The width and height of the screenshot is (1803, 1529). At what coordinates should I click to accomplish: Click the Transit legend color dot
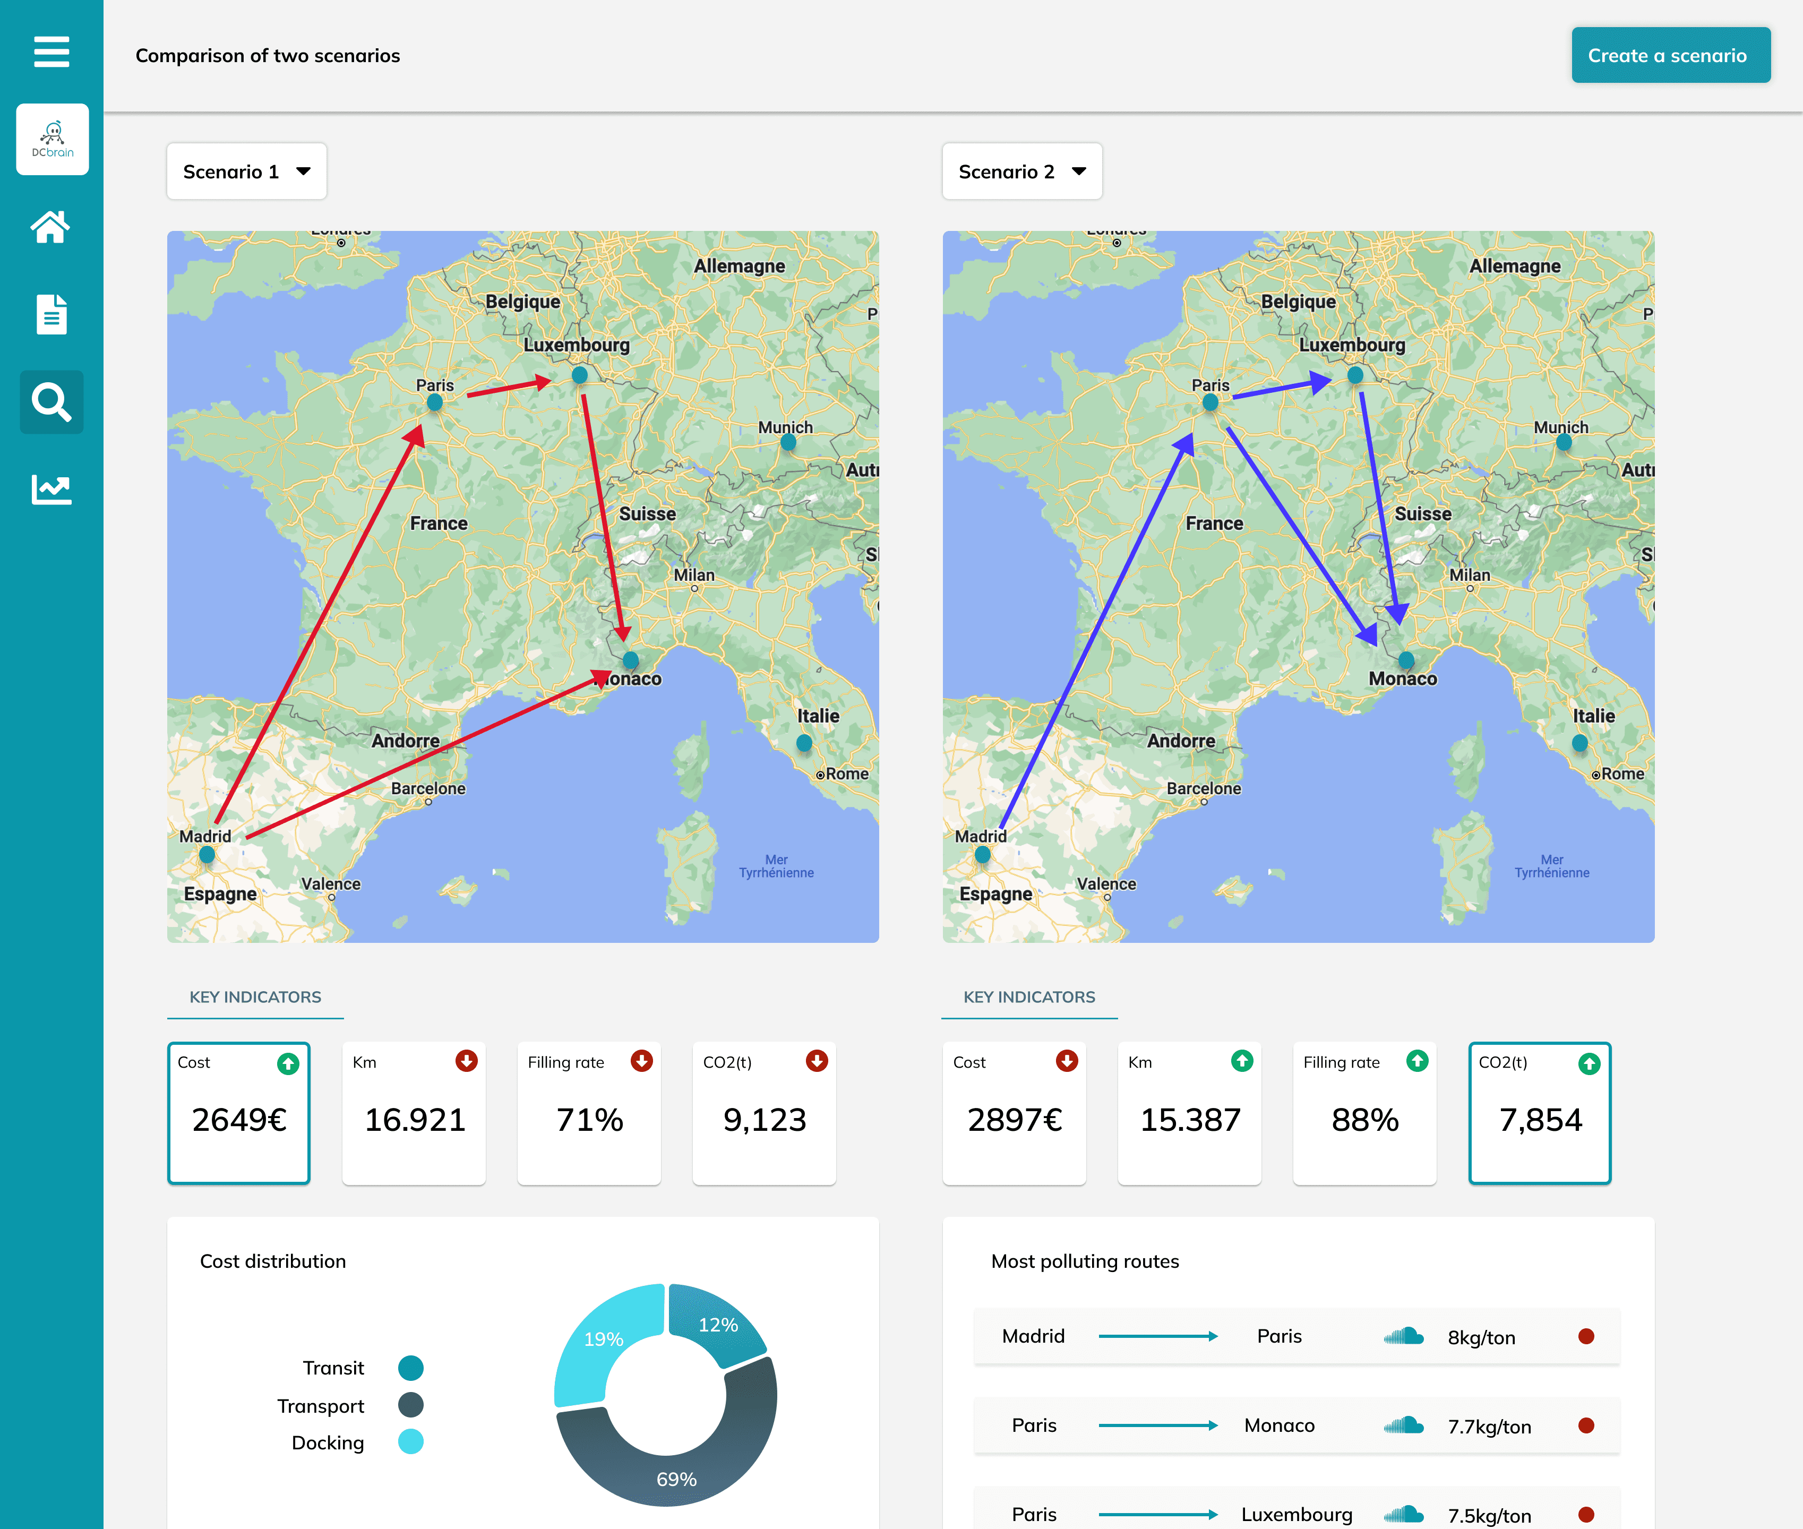(411, 1368)
